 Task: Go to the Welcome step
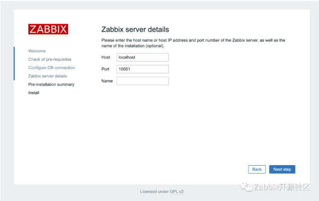(37, 50)
